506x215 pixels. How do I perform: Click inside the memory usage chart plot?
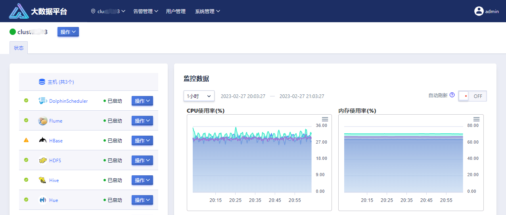(x=404, y=159)
